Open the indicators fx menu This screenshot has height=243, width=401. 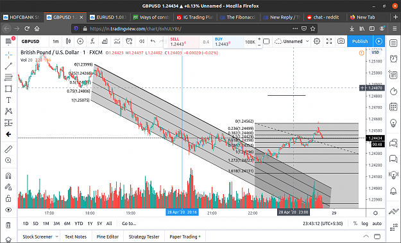(92, 41)
